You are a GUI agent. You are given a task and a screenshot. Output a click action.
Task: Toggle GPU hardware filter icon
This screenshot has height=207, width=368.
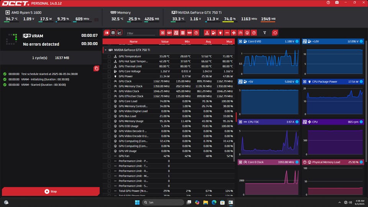[x=169, y=33]
